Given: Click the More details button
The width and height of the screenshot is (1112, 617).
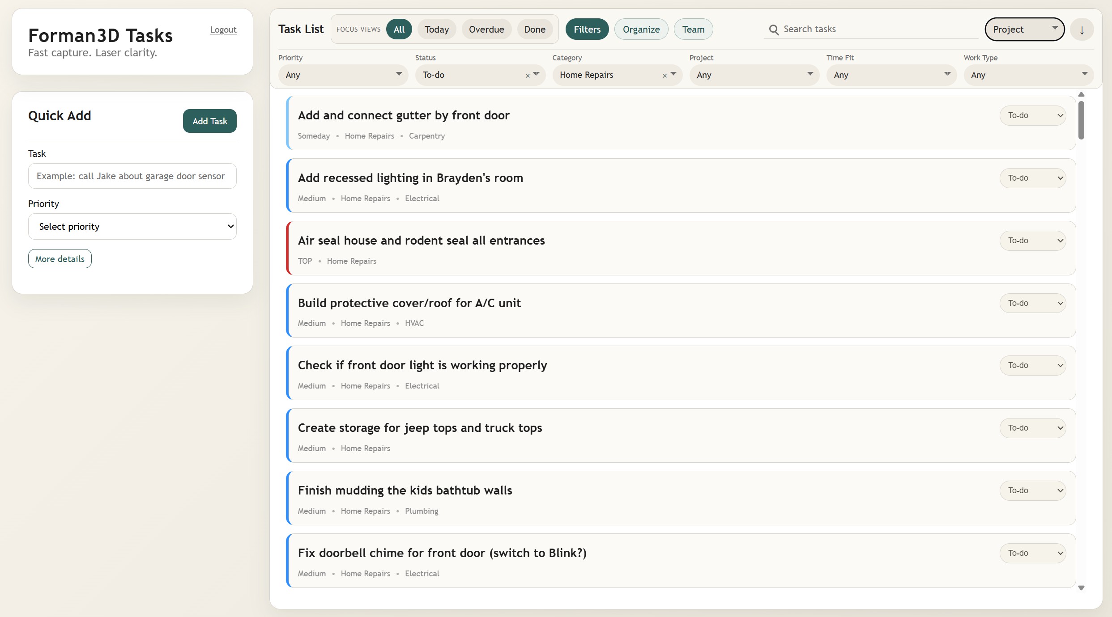Looking at the screenshot, I should tap(60, 259).
